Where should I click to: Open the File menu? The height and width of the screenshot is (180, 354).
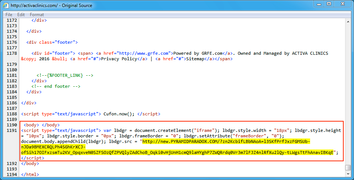pos(9,15)
